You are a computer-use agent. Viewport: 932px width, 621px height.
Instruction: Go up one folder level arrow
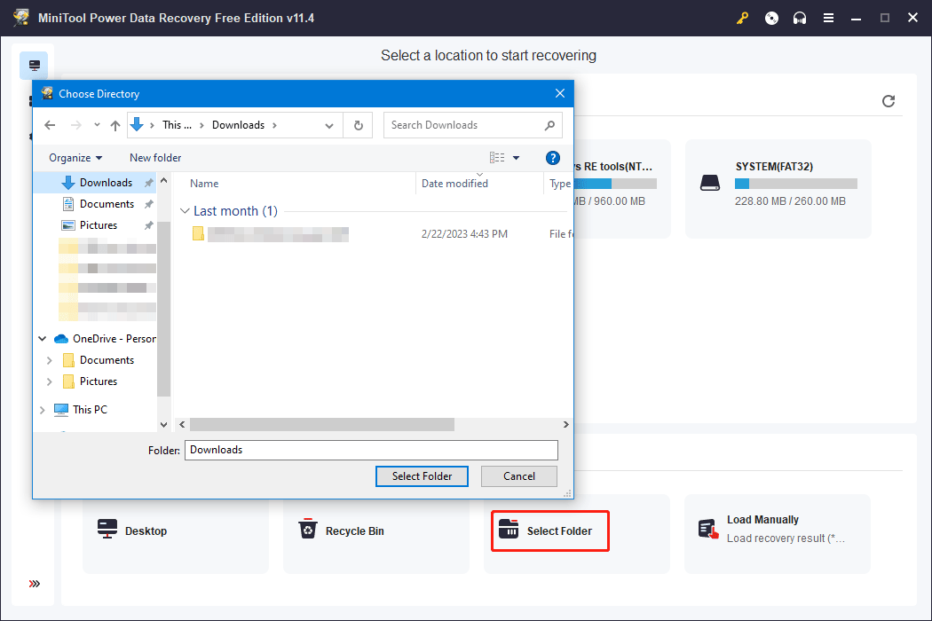tap(115, 125)
